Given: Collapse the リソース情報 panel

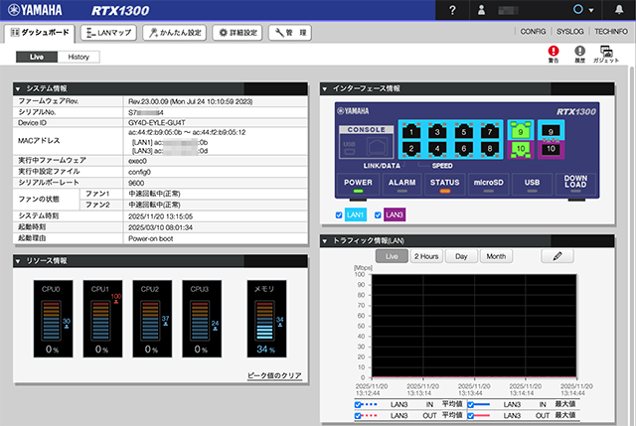Looking at the screenshot, I should click(18, 261).
